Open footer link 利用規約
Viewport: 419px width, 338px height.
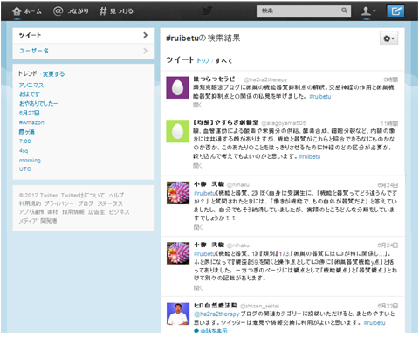30,203
